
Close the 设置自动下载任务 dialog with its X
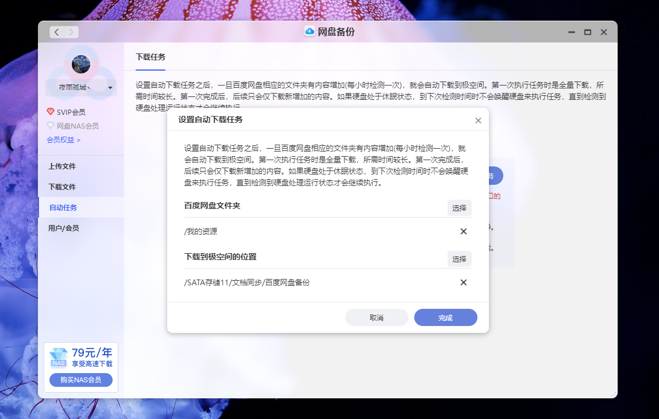click(x=477, y=121)
